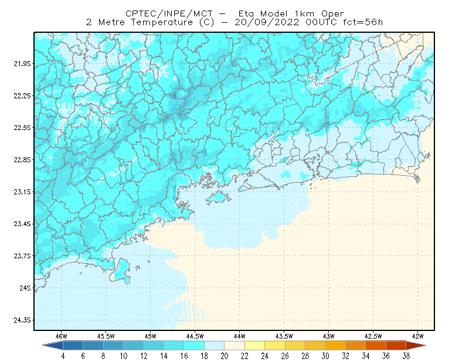Click the 6–8 blue legend swatch
Screen dimensions: 469x362
pyautogui.click(x=93, y=345)
